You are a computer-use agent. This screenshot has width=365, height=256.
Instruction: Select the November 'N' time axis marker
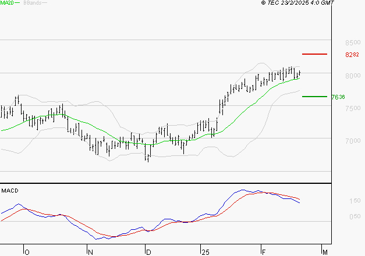[91, 251]
